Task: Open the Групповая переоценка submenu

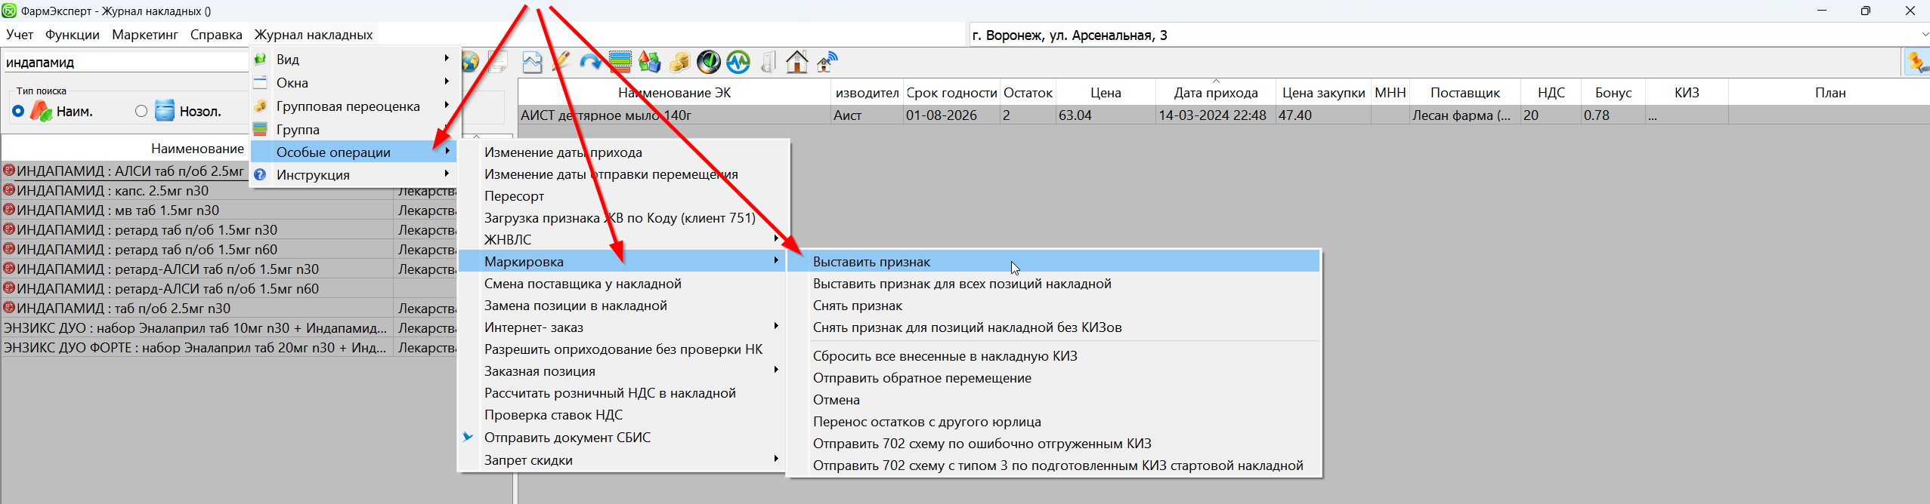Action: pos(348,106)
